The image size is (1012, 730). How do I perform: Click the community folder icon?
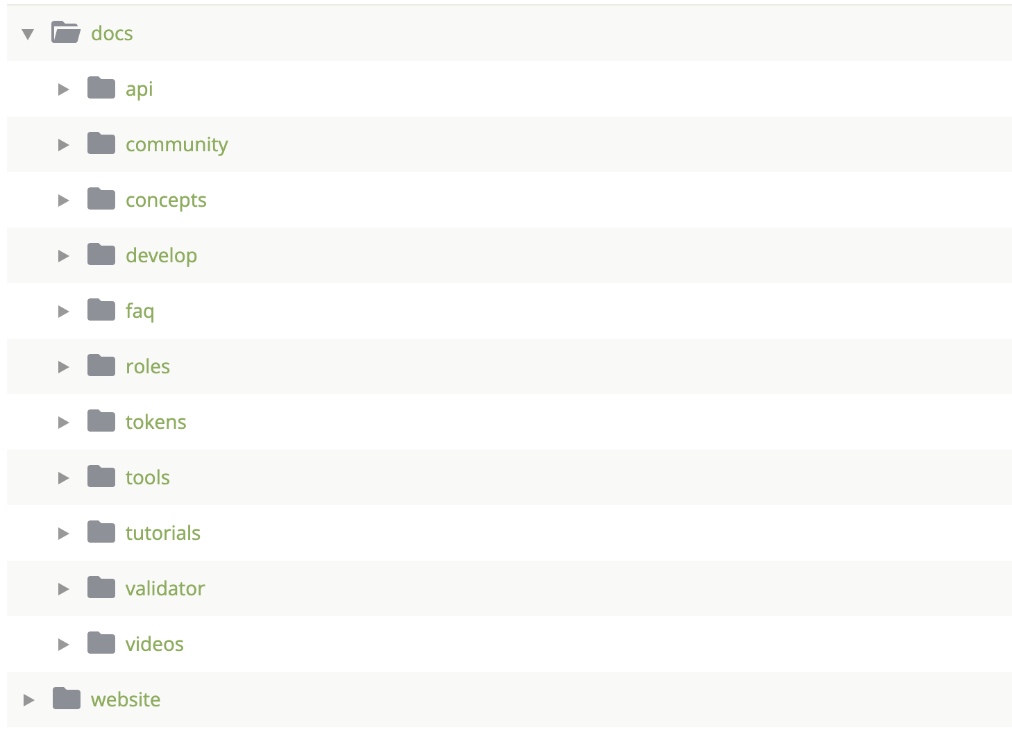[101, 144]
